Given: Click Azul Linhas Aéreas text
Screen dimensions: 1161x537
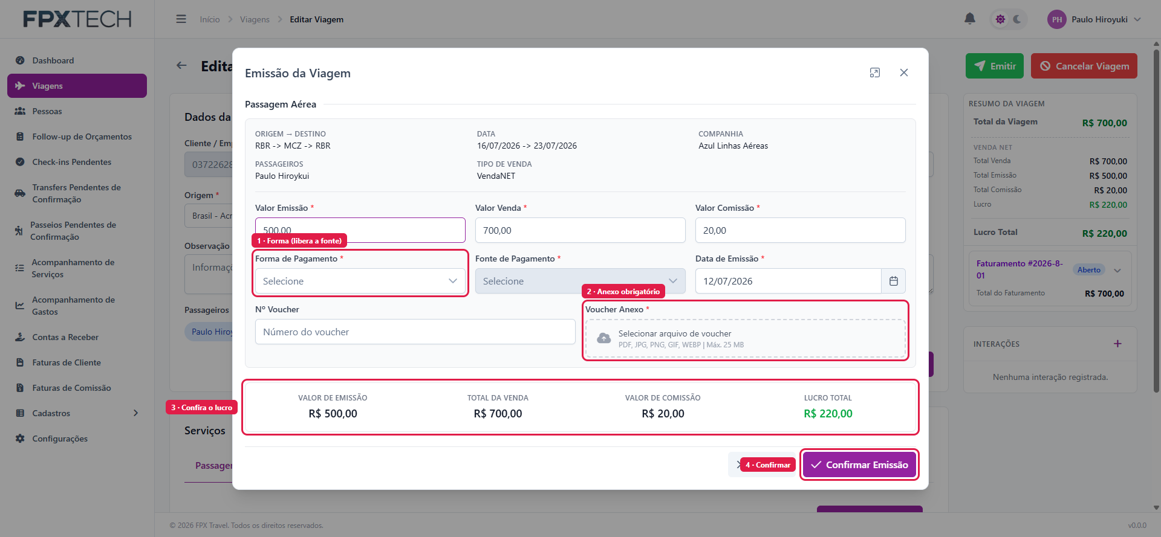Looking at the screenshot, I should point(733,146).
